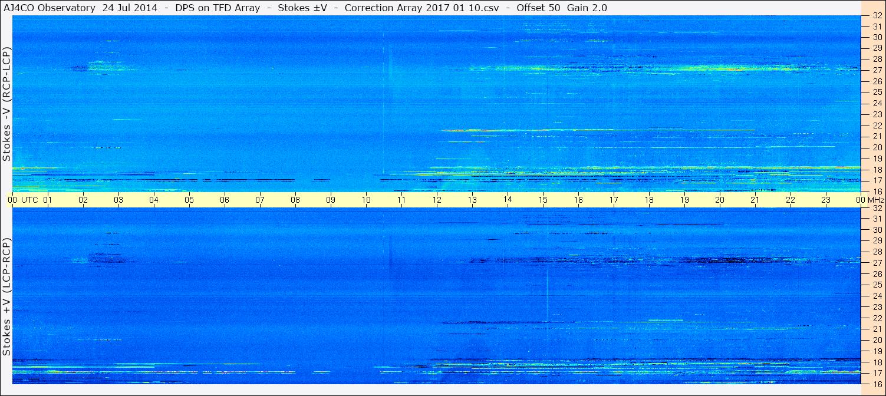886x396 pixels.
Task: Select the 02 hour time marker
Action: pyautogui.click(x=83, y=200)
